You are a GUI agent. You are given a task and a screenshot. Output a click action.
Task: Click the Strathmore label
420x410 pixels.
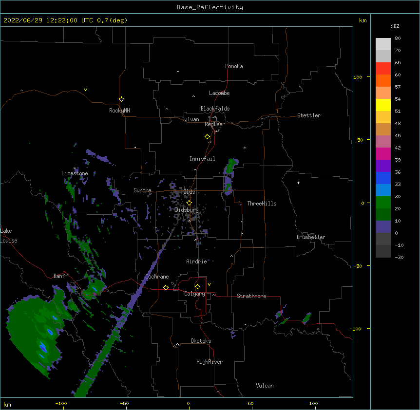point(251,296)
